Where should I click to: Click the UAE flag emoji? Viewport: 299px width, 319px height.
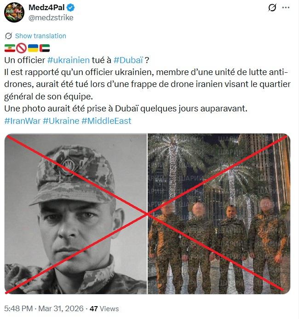[45, 48]
